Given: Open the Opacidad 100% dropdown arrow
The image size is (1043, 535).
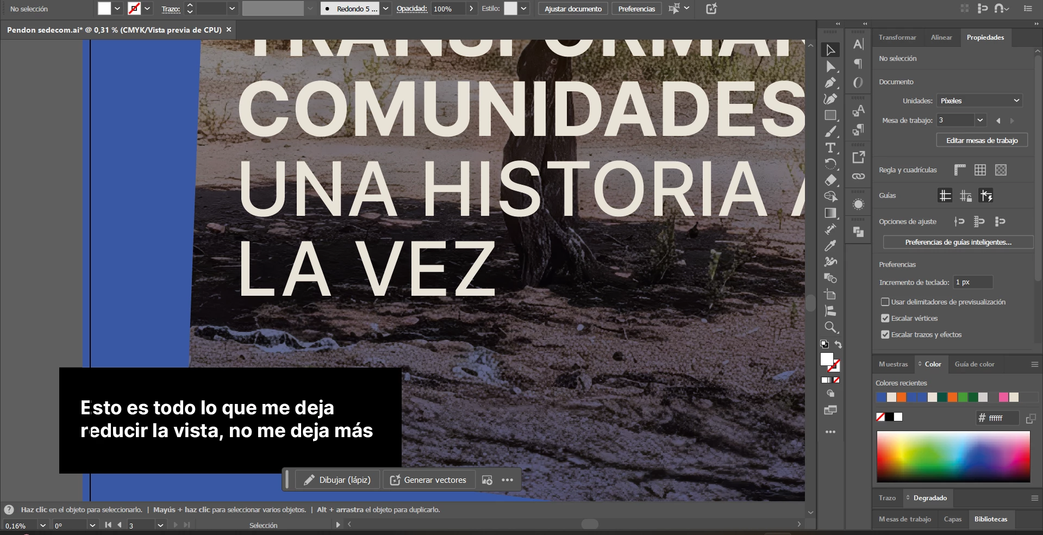Looking at the screenshot, I should tap(471, 9).
